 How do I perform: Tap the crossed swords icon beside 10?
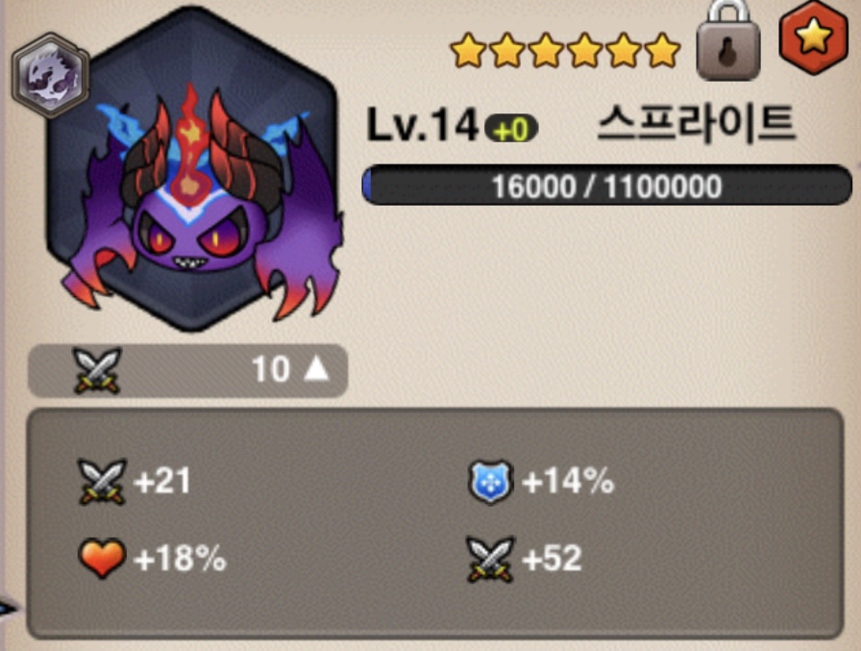click(x=98, y=370)
